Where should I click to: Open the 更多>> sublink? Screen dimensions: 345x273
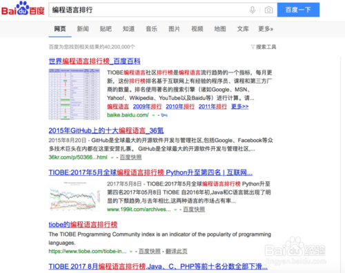(240, 106)
